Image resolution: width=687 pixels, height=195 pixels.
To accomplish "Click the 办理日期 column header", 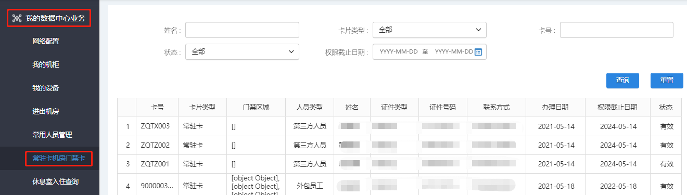I will (x=555, y=107).
